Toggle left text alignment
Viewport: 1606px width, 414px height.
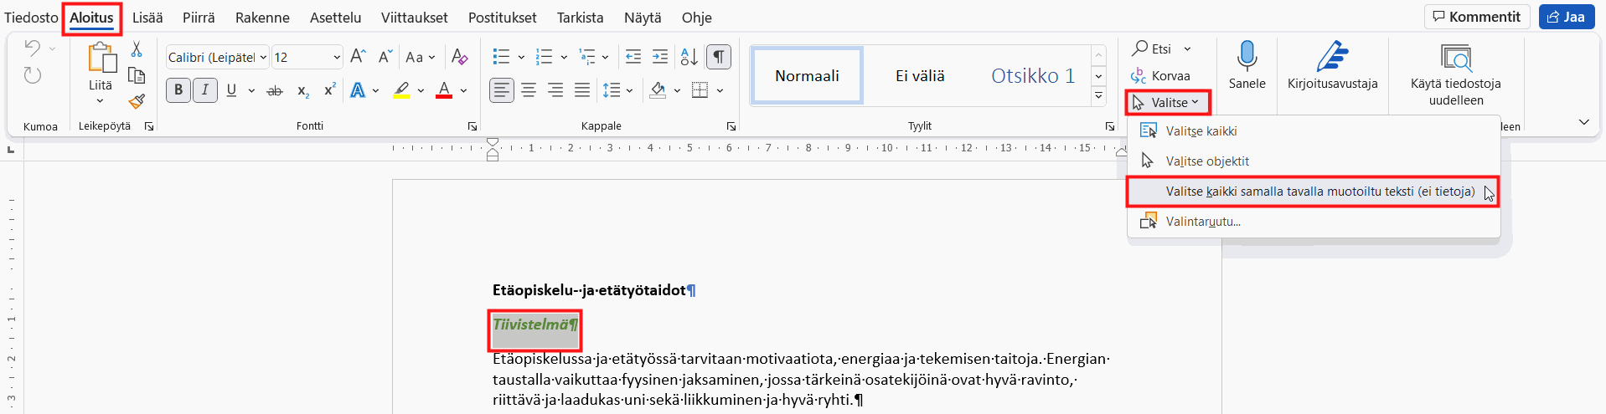(x=501, y=89)
